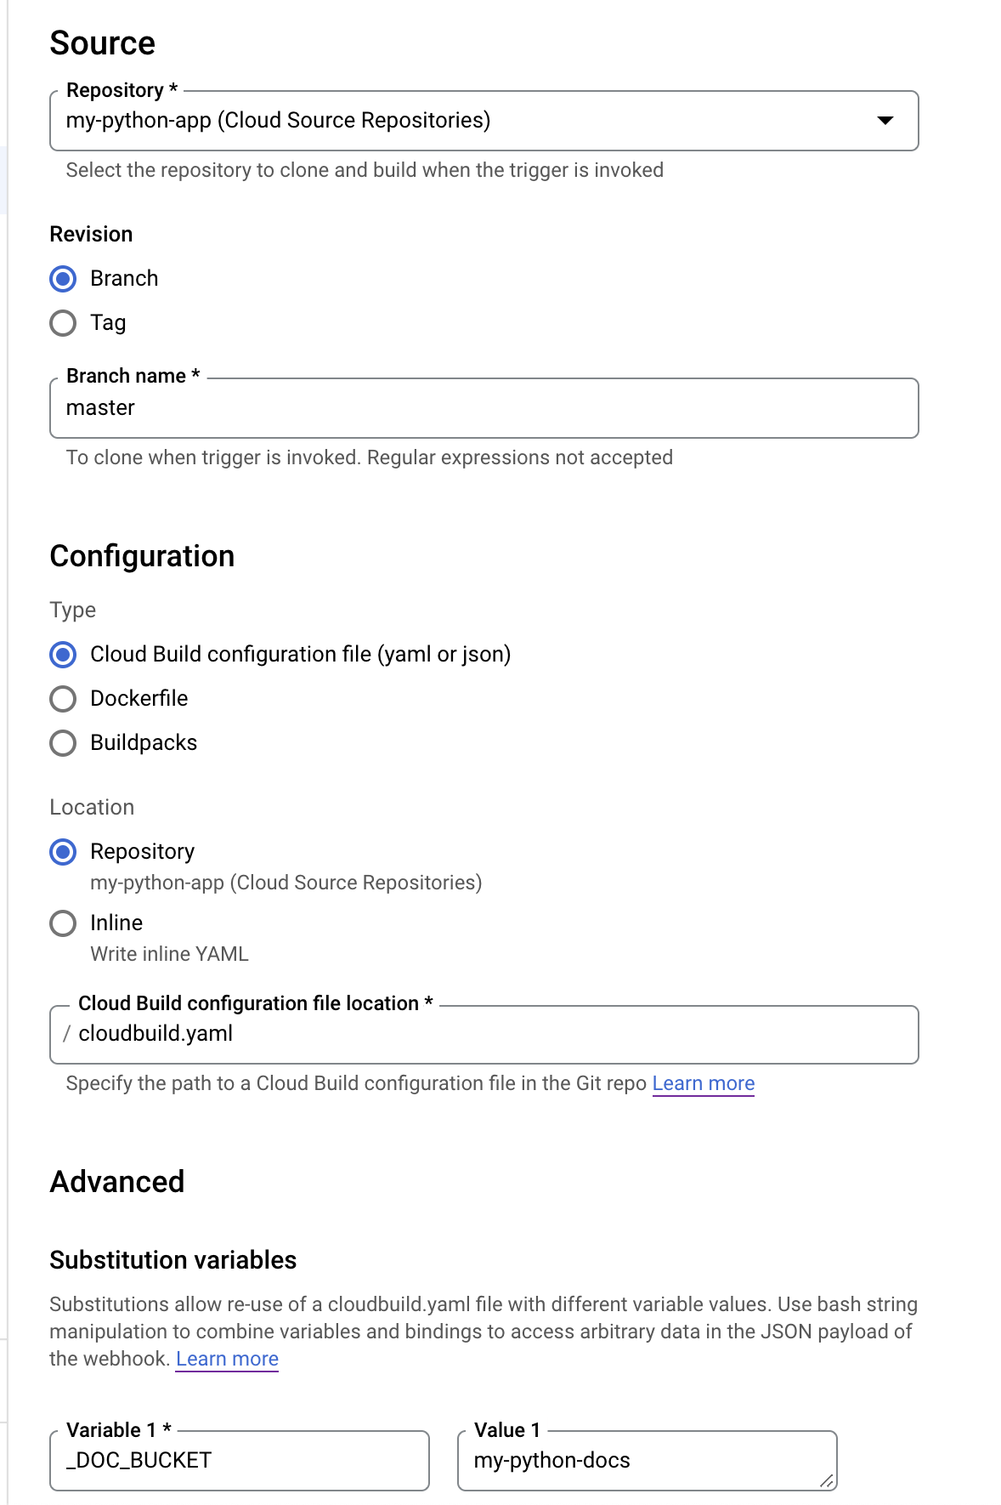Screen dimensions: 1001x1505
Task: Click the slash prefix in file location field
Action: point(65,1034)
